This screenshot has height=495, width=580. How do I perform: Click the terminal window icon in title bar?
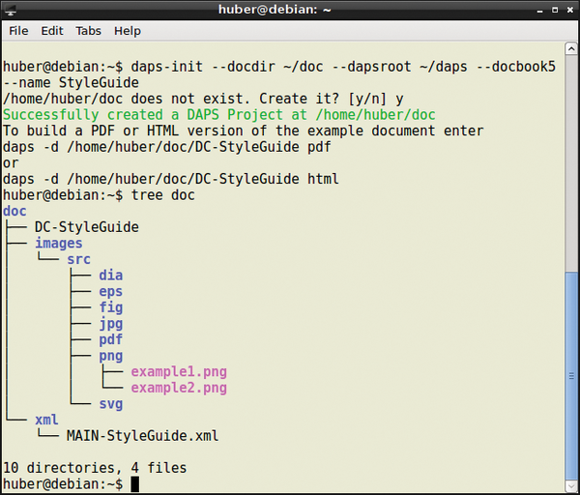[11, 10]
